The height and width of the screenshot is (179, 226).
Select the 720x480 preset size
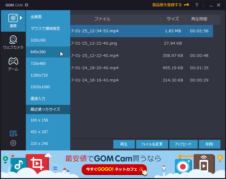tap(48, 63)
